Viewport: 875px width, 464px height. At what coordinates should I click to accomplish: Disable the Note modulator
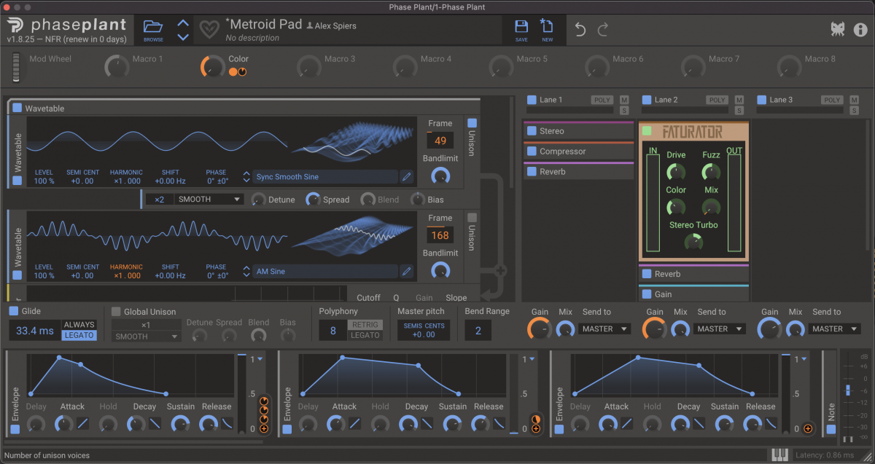click(x=831, y=429)
